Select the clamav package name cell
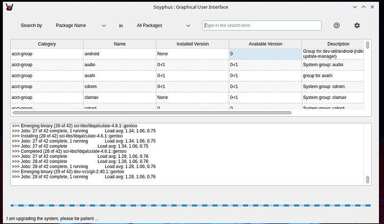The height and width of the screenshot is (224, 384). 120,98
